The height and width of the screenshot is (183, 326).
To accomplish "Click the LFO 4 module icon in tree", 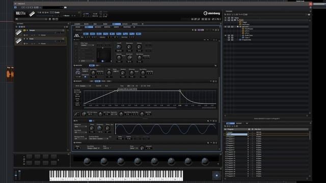I will 243,33.
